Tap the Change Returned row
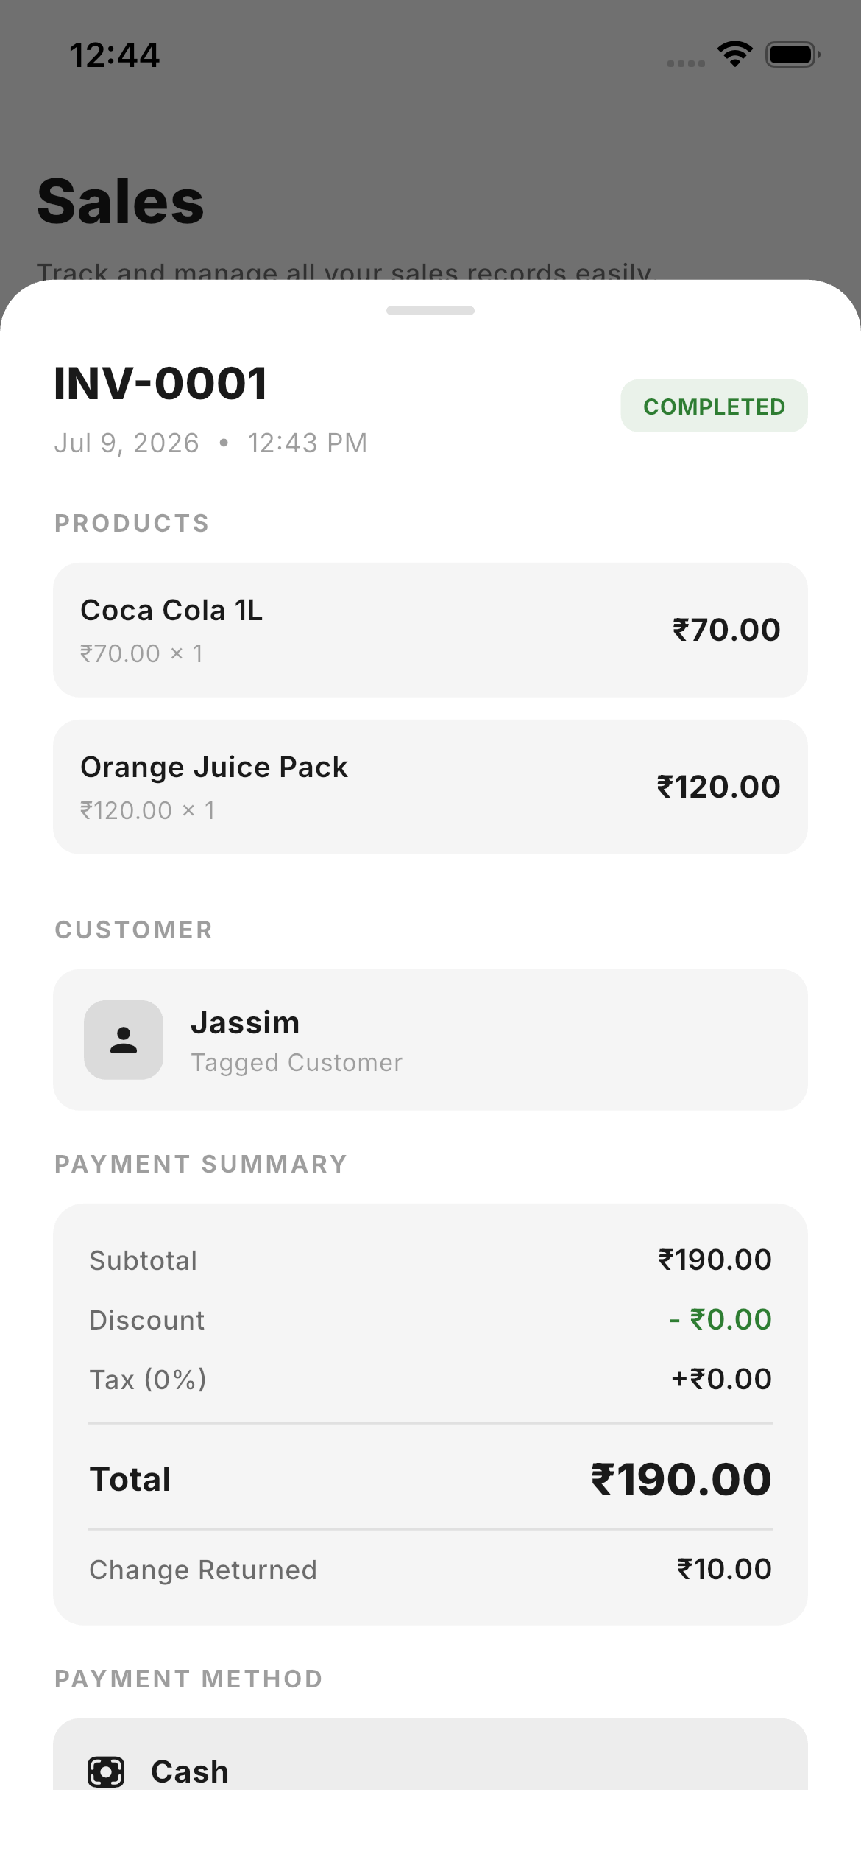861x1865 pixels. tap(431, 1570)
